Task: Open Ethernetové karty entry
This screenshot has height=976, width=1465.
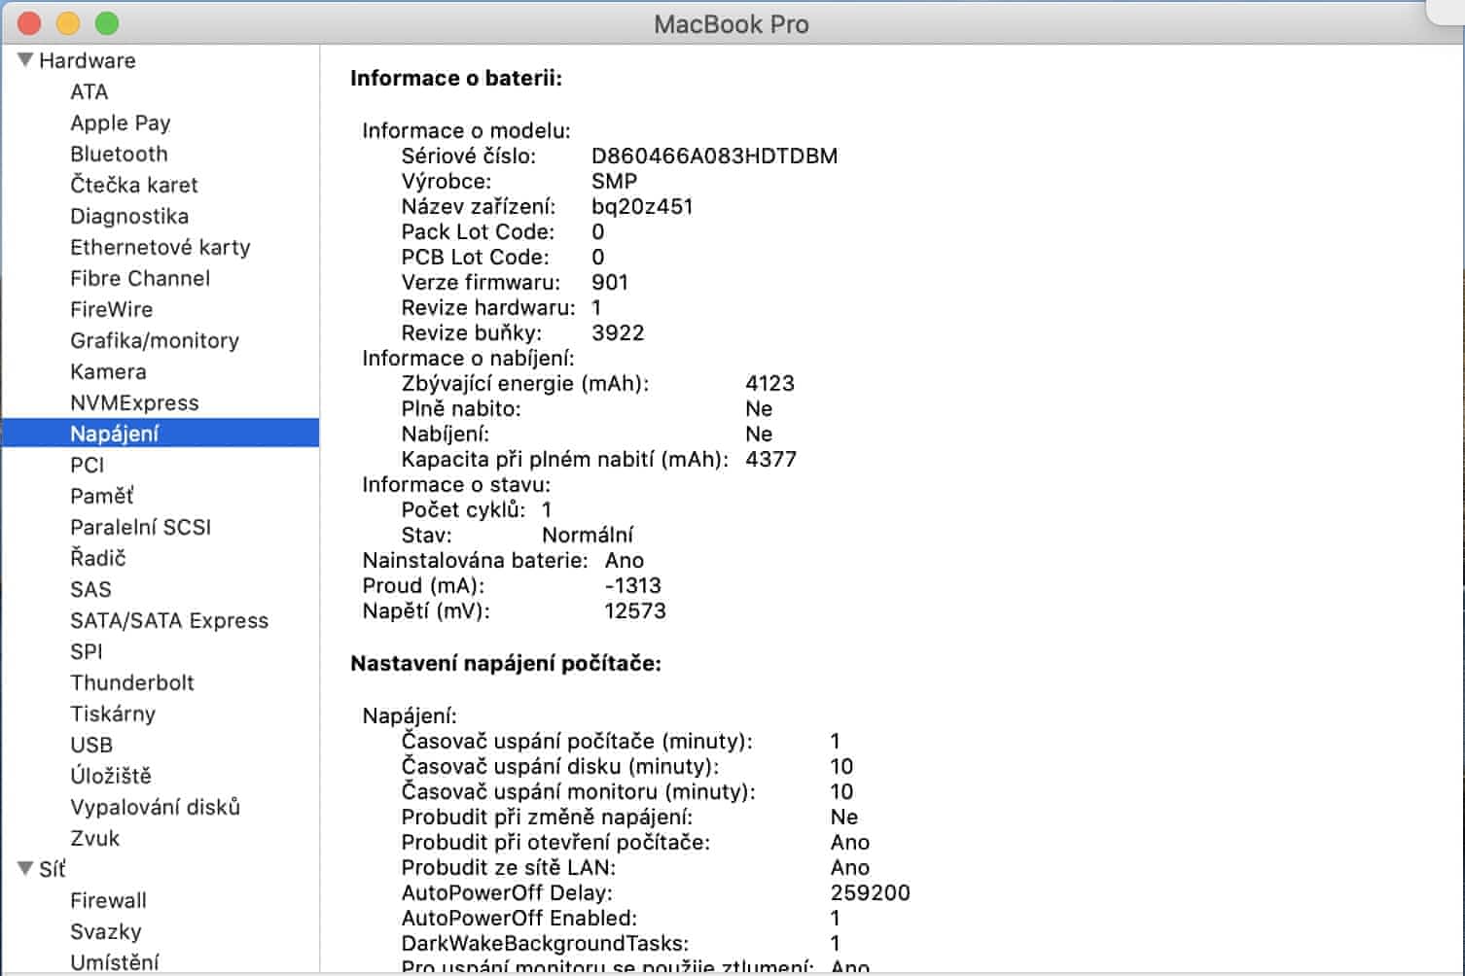Action: pos(161,247)
